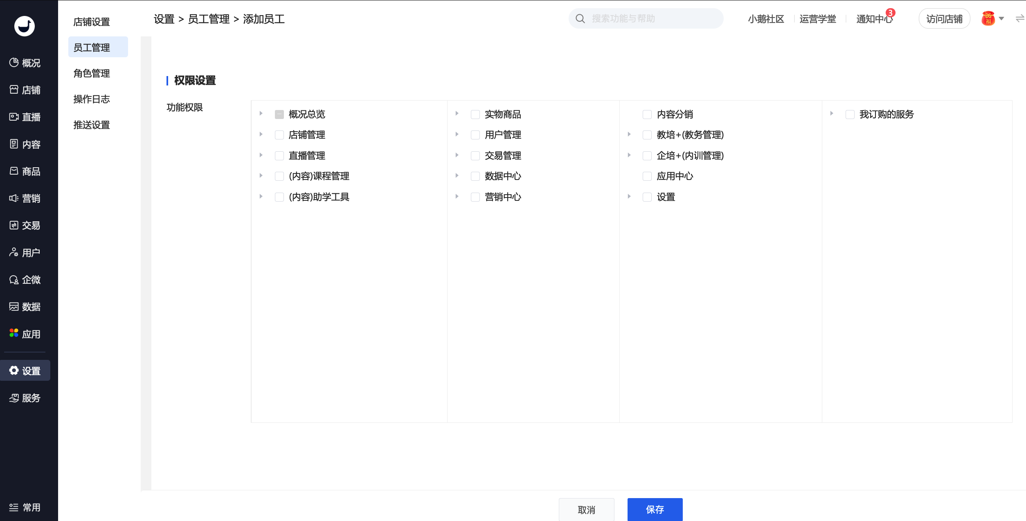The image size is (1026, 521).
Task: Click the Xiaoe-tech swan logo
Action: point(25,26)
